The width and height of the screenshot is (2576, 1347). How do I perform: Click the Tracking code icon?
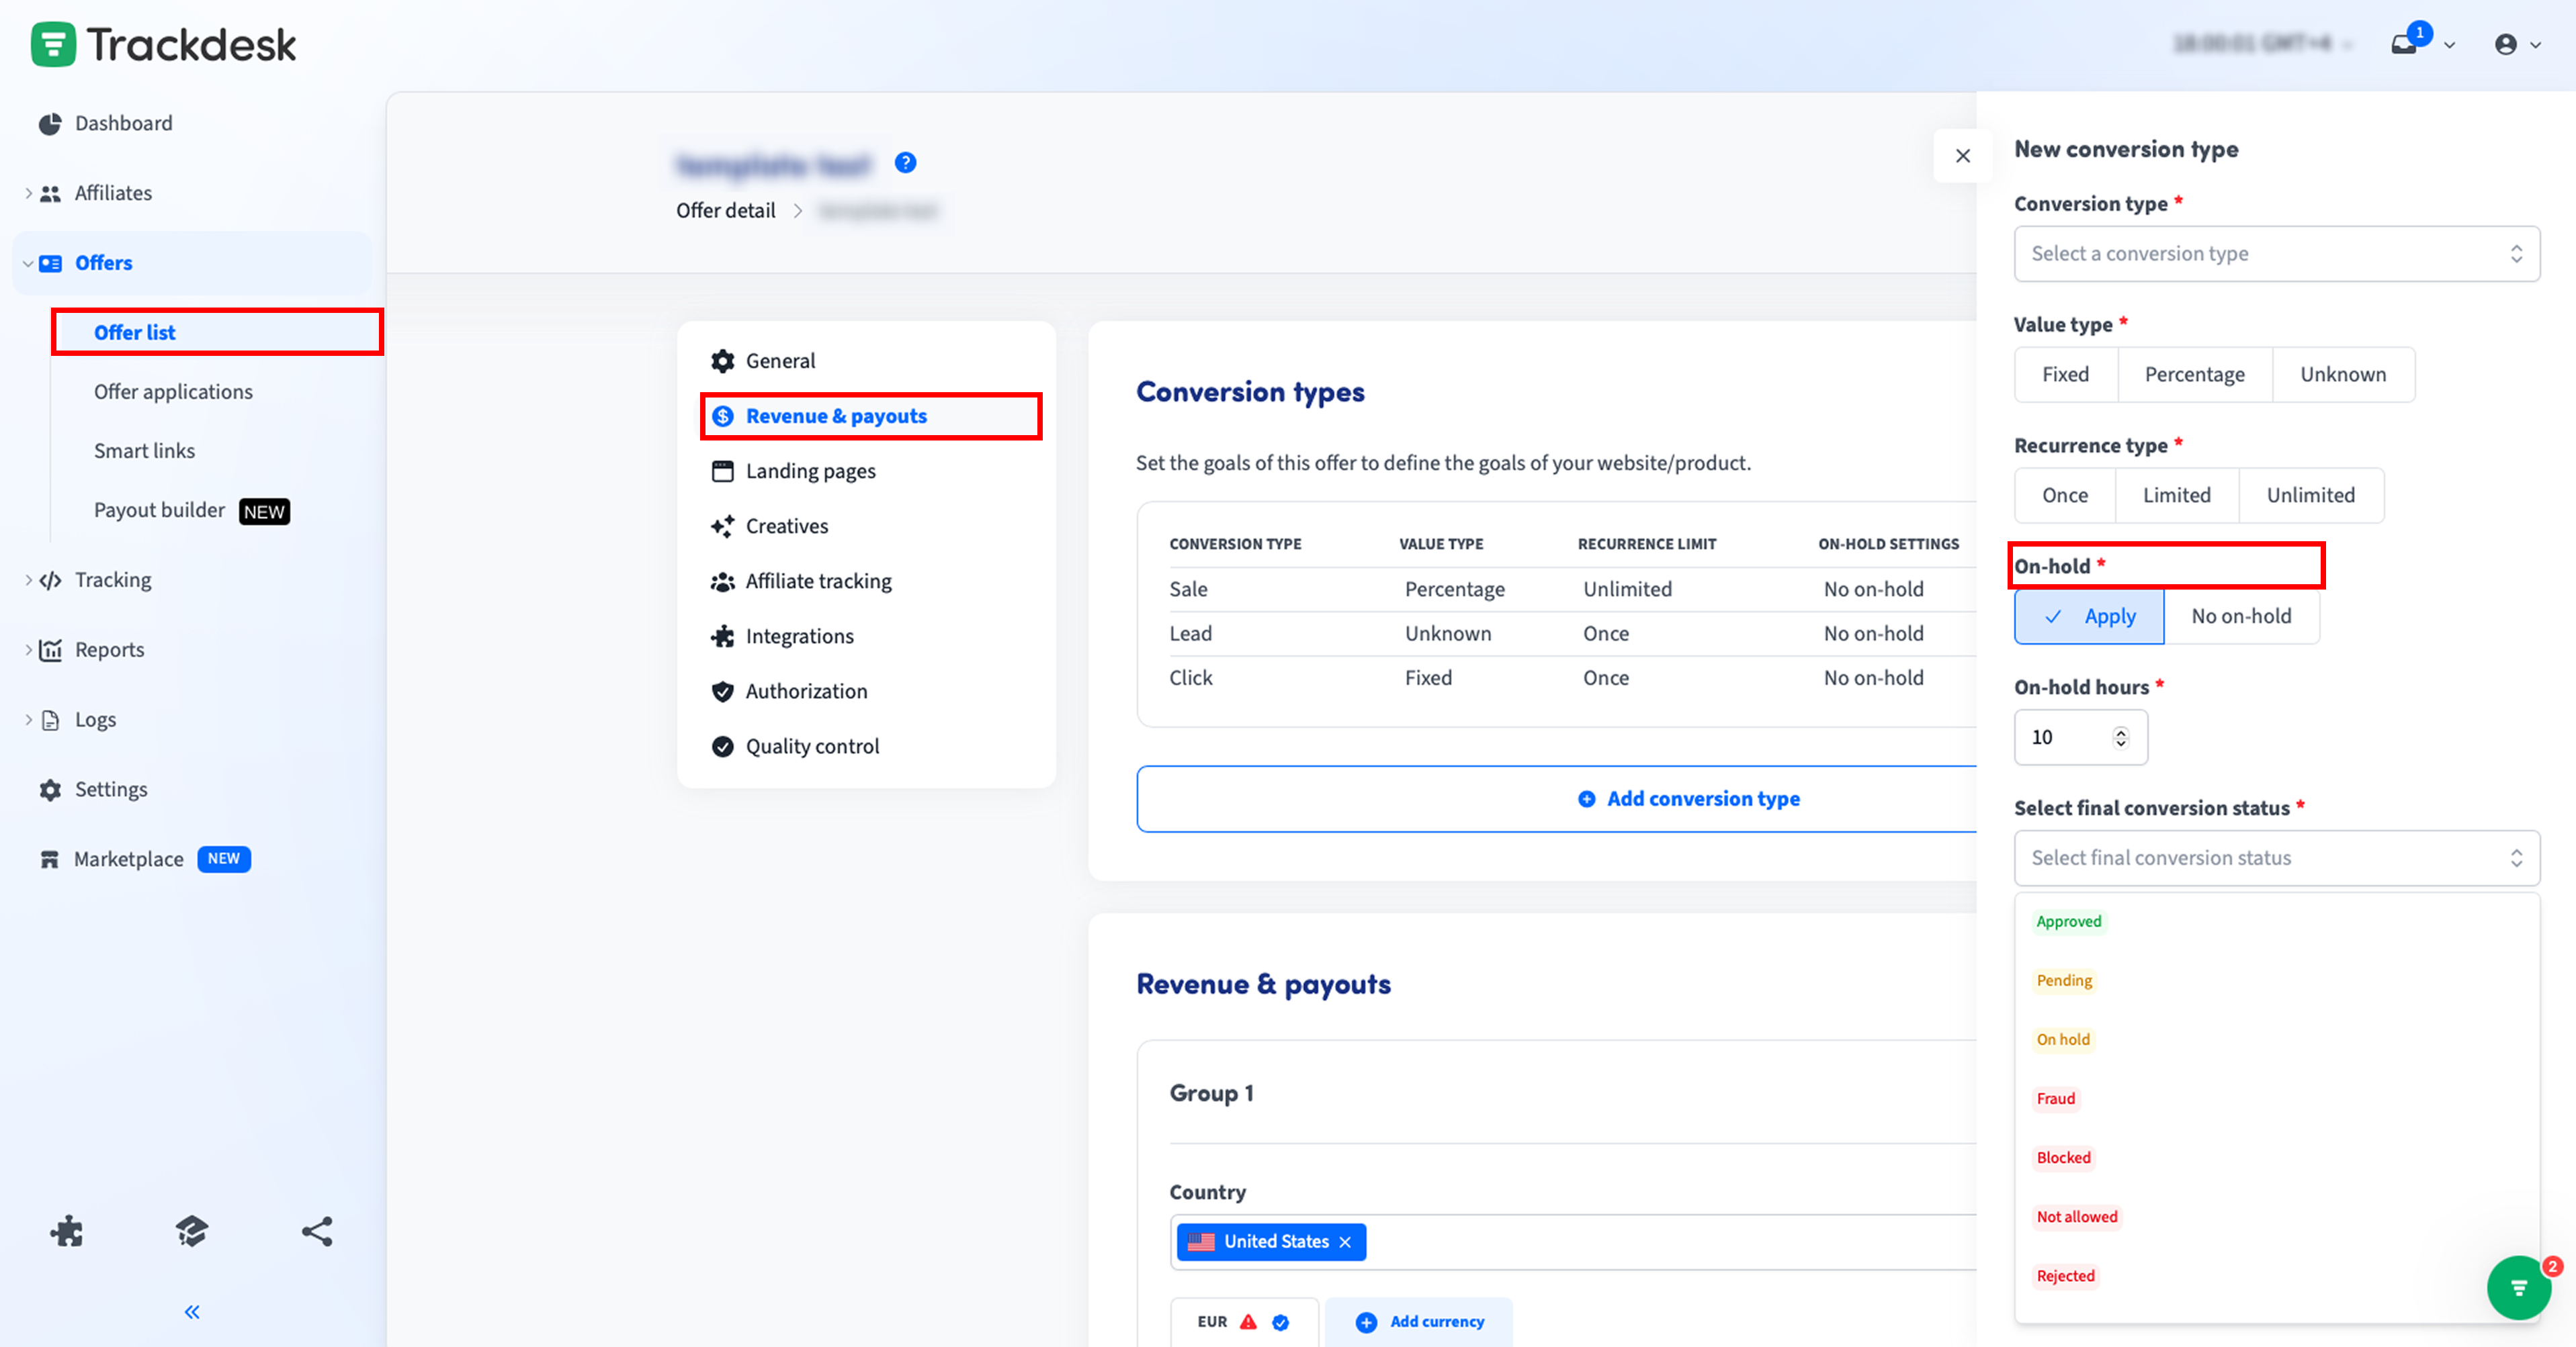(x=50, y=579)
